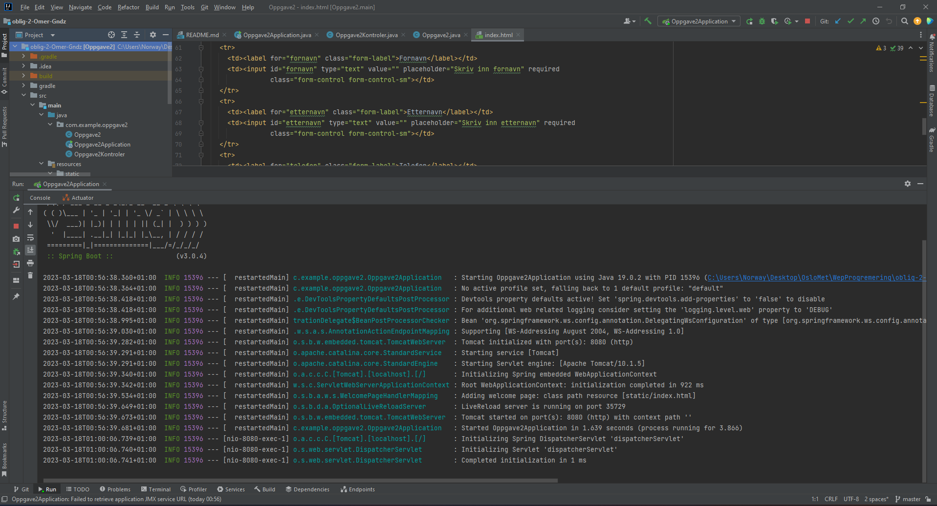Viewport: 937px width, 506px height.
Task: Open the Endpoints tool window
Action: coord(361,489)
